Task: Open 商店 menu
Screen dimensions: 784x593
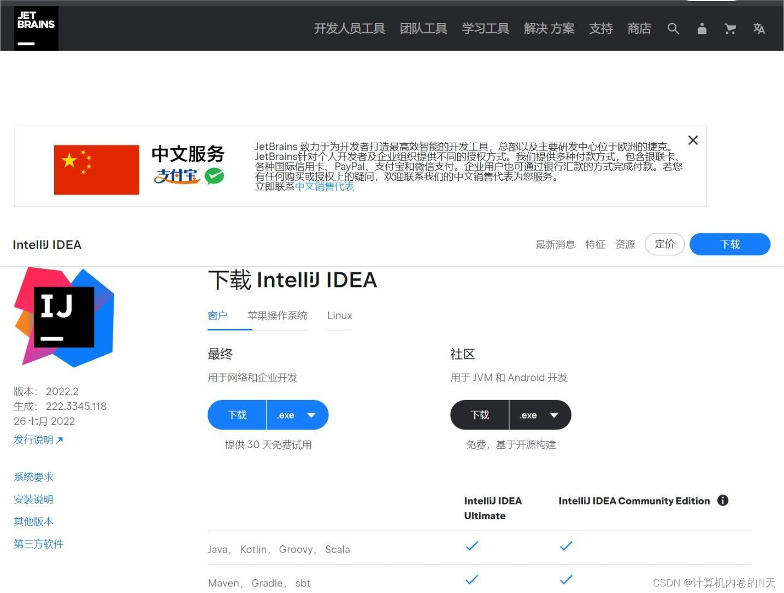Action: point(639,28)
